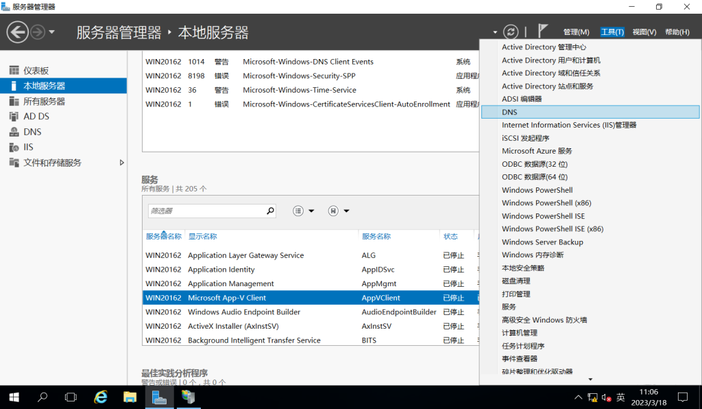Sort by 服务名称 column header
Screen dimensions: 702x409
tap(376, 237)
